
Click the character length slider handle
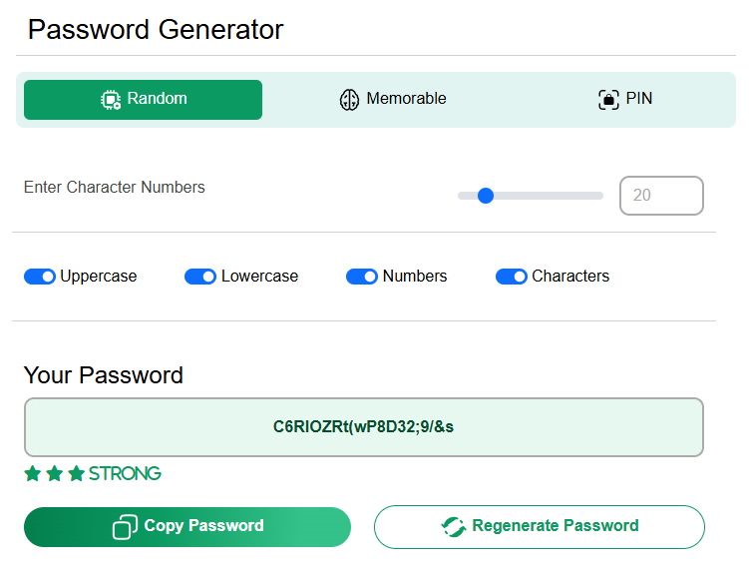pos(486,196)
